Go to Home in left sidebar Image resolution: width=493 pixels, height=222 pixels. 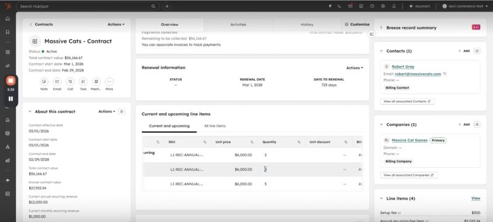click(x=8, y=18)
